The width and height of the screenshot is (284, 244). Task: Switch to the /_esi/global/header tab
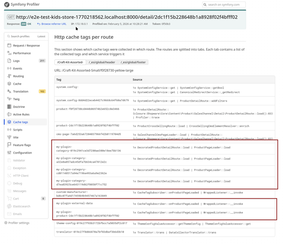point(102,62)
